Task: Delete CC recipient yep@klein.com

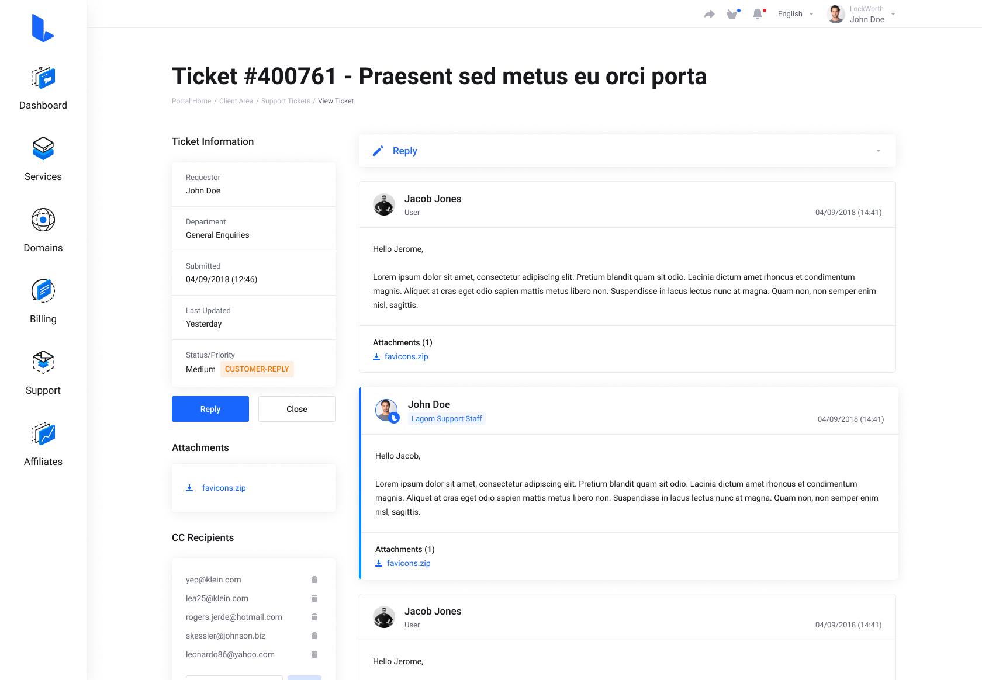Action: click(x=314, y=580)
